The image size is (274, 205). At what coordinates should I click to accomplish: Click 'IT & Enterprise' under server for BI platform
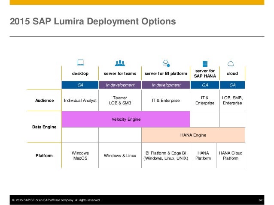pyautogui.click(x=166, y=101)
